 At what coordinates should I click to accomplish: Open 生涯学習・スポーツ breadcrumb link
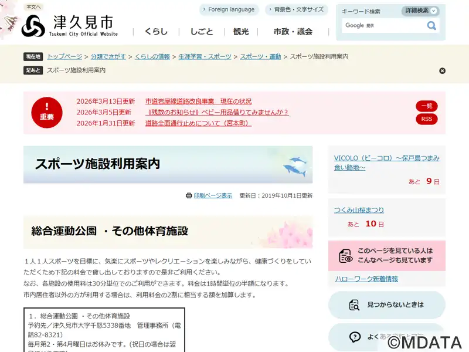tap(205, 56)
